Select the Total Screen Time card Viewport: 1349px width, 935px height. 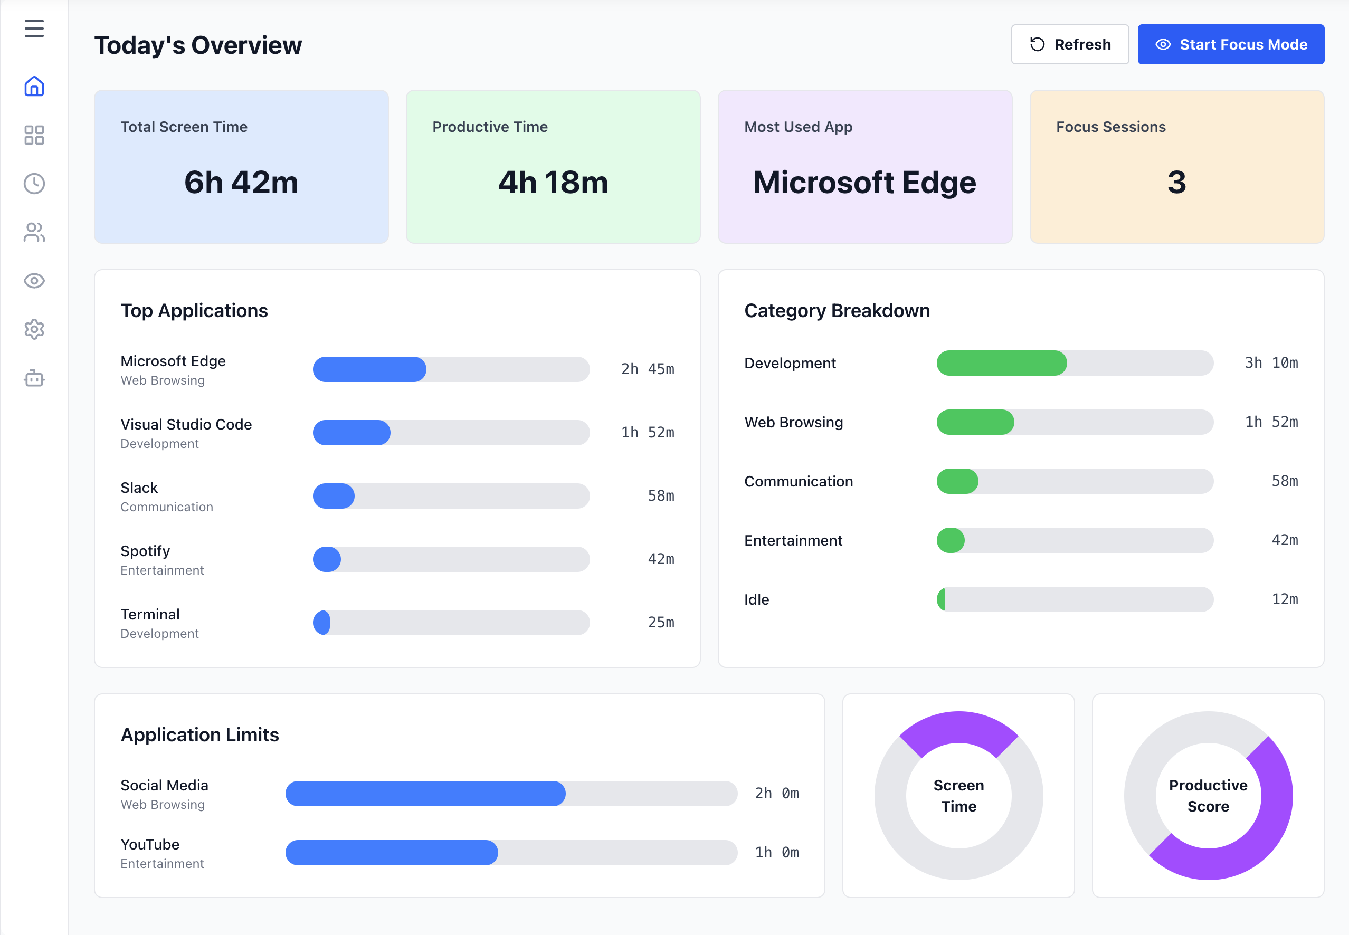[241, 166]
